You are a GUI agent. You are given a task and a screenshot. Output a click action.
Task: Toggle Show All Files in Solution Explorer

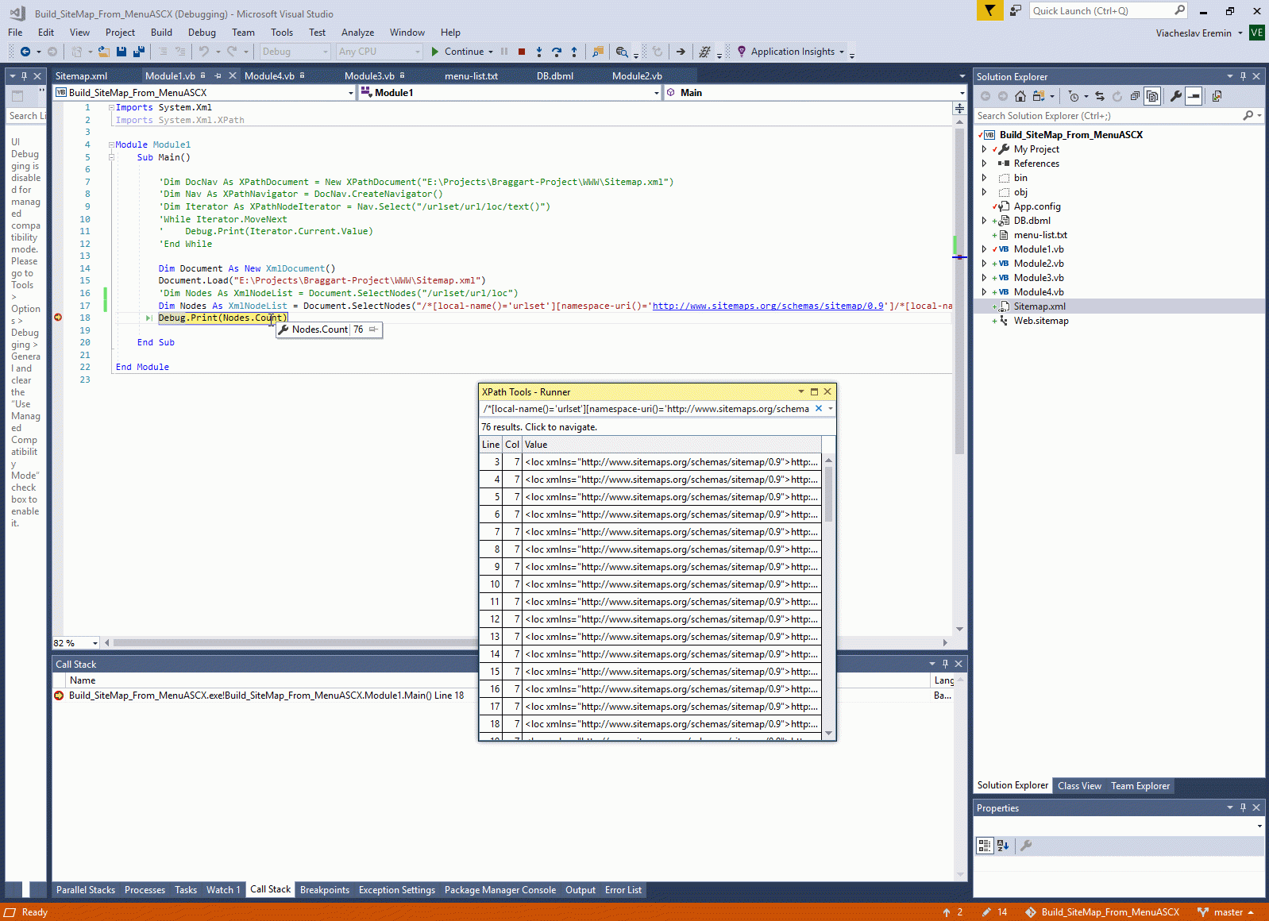tap(1152, 96)
